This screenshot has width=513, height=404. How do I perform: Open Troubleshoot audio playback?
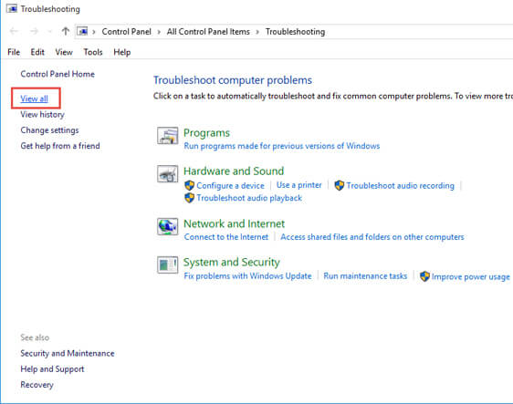click(249, 198)
